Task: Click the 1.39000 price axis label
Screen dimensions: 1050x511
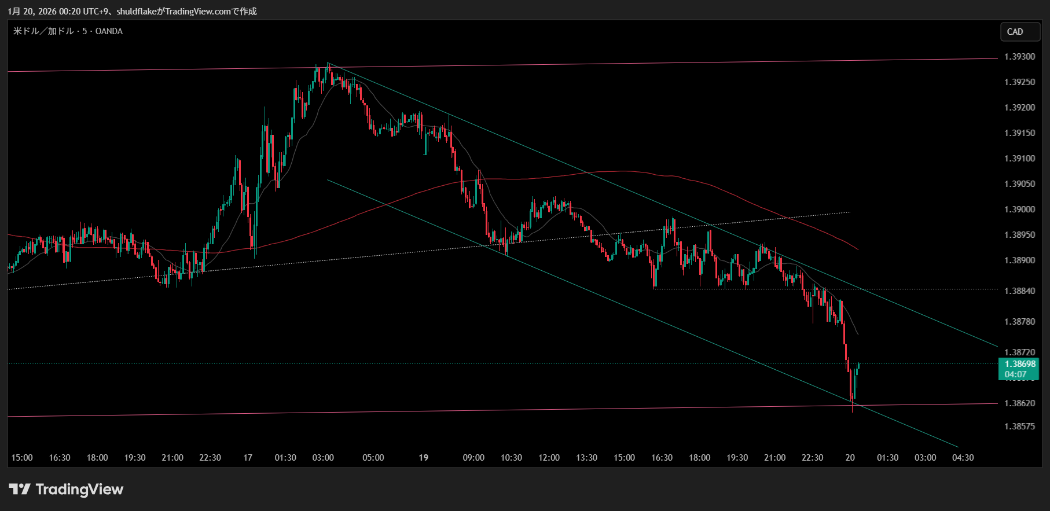Action: [1019, 209]
